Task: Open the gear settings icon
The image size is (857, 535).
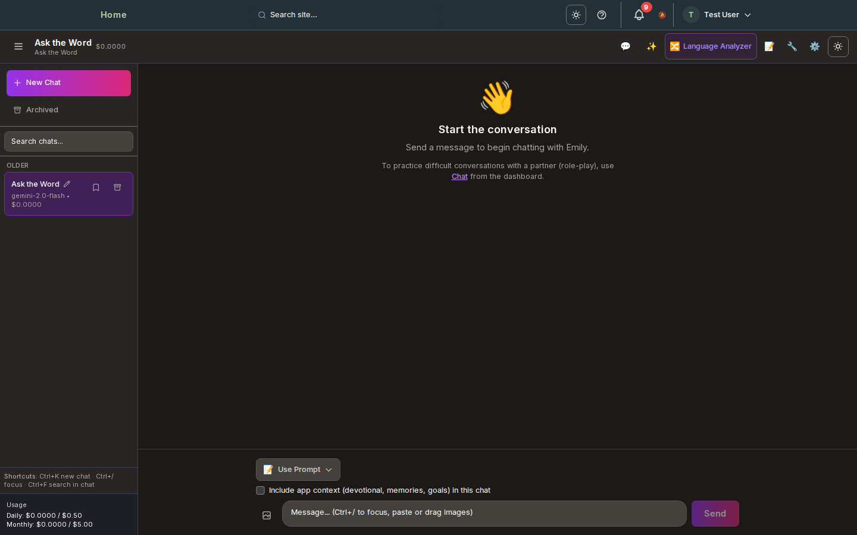Action: [x=815, y=46]
